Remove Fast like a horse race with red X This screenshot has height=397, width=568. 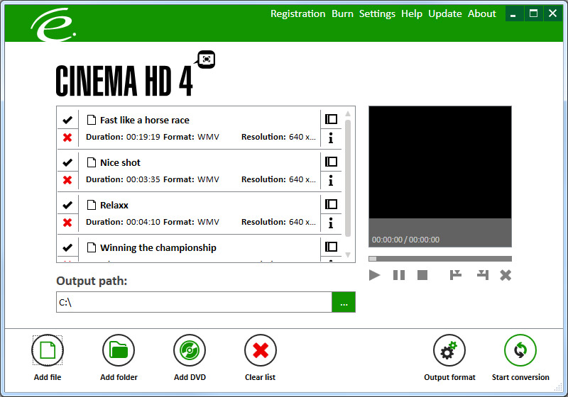coord(67,138)
